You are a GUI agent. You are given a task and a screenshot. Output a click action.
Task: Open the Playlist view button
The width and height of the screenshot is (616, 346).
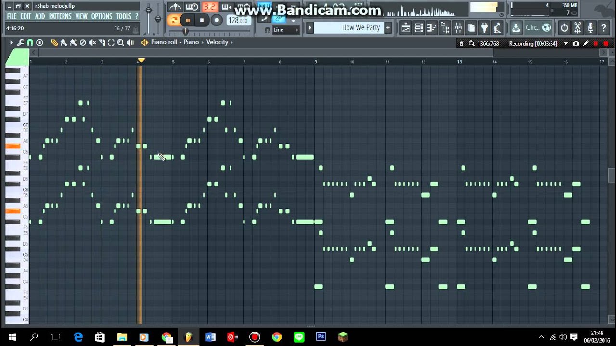pos(406,28)
